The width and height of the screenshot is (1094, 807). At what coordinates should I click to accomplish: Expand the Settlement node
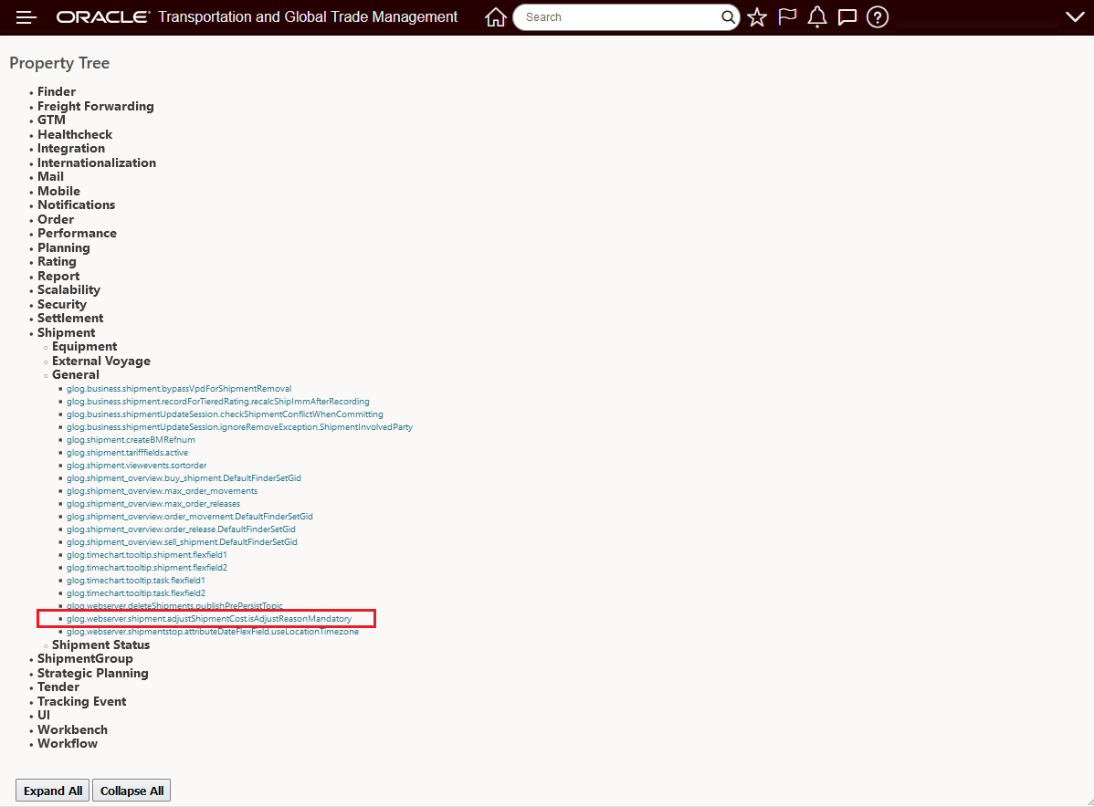70,318
